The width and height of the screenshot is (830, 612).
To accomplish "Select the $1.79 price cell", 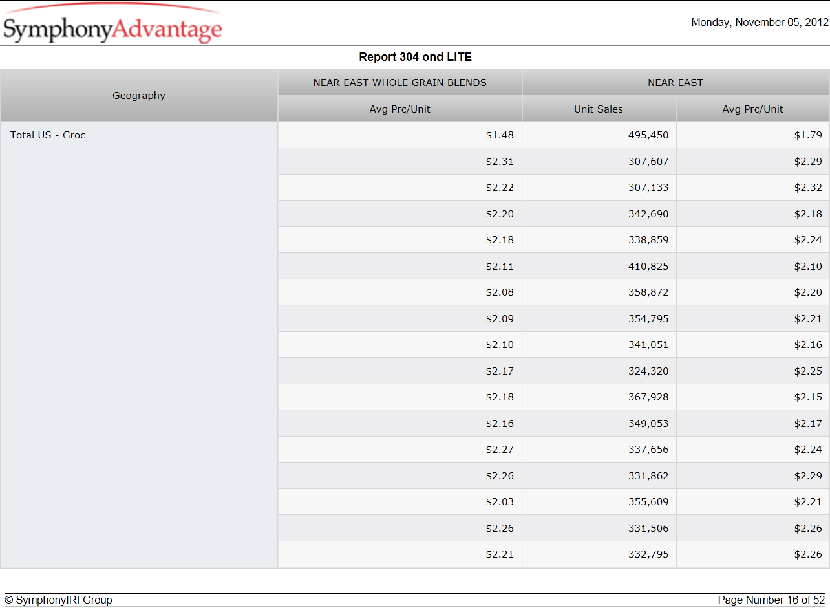I will coord(752,135).
